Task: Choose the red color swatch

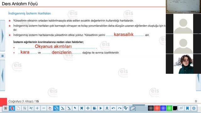Action: tap(157, 108)
